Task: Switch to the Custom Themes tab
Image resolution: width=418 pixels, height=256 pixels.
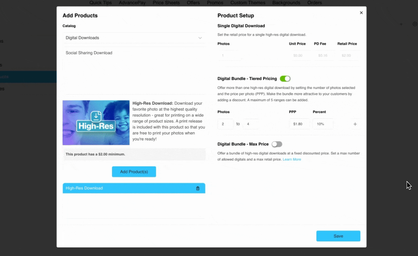Action: pyautogui.click(x=248, y=3)
